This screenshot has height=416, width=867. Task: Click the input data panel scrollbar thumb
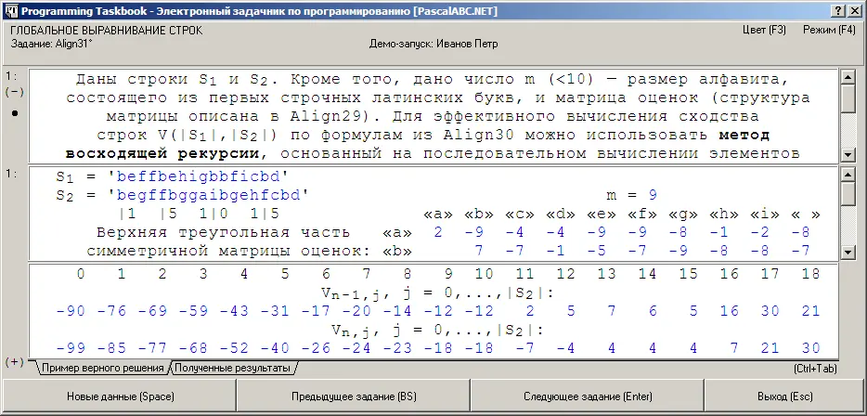tap(848, 192)
